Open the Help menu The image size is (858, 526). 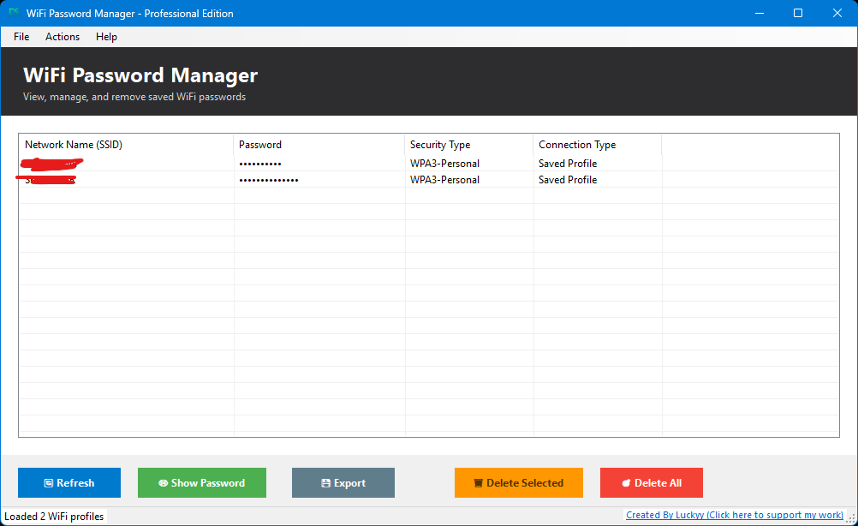tap(106, 37)
